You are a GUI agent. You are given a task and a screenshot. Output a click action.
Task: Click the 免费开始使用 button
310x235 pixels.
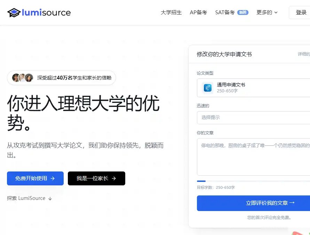click(35, 178)
